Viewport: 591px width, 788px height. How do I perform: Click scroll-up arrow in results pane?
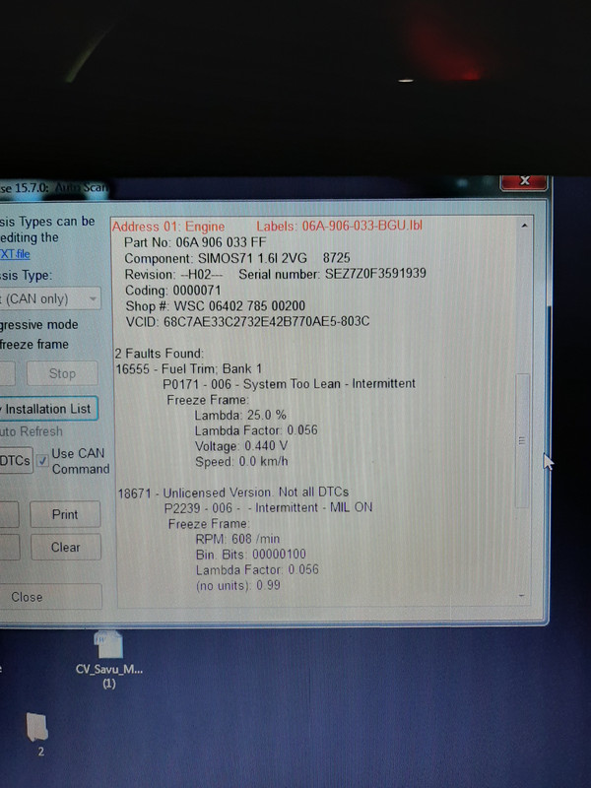pos(524,226)
